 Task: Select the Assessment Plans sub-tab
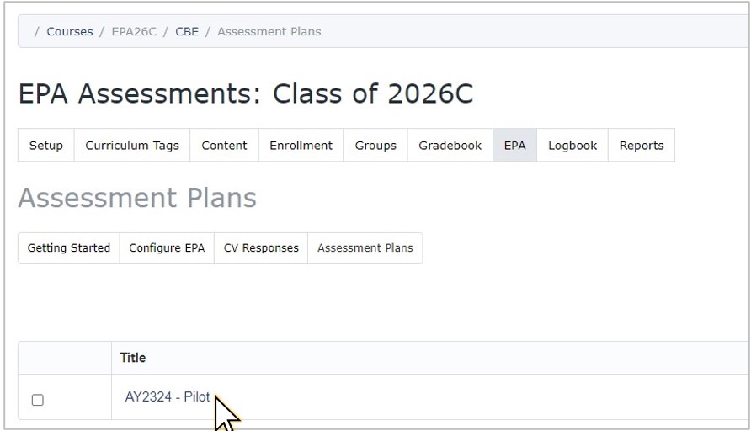[x=365, y=248]
